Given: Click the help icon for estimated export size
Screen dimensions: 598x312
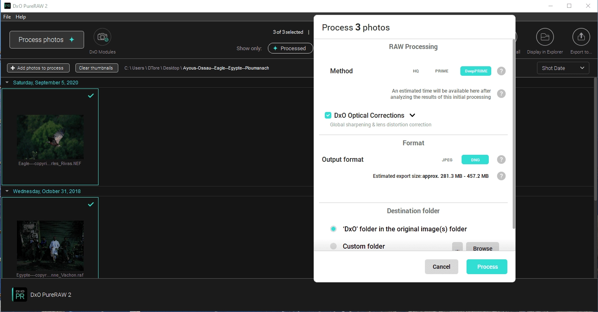Looking at the screenshot, I should [x=501, y=176].
